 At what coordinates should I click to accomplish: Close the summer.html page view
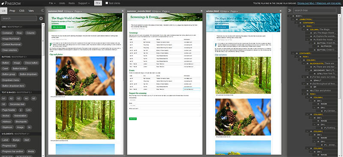(x=123, y=11)
